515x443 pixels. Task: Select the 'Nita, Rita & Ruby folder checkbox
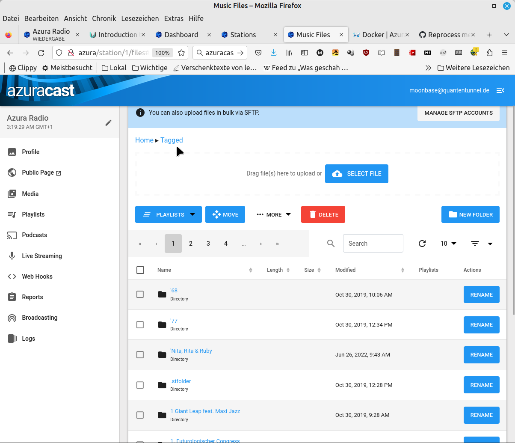(140, 354)
